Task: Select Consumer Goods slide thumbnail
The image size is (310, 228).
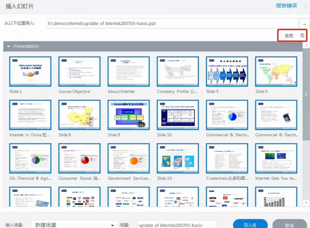Action: (79, 158)
